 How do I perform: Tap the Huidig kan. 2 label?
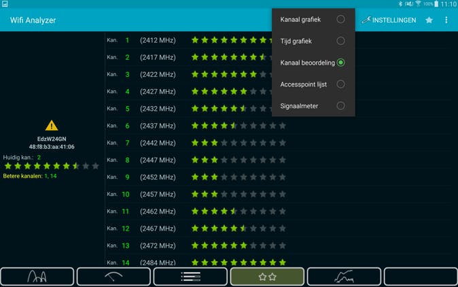(22, 157)
